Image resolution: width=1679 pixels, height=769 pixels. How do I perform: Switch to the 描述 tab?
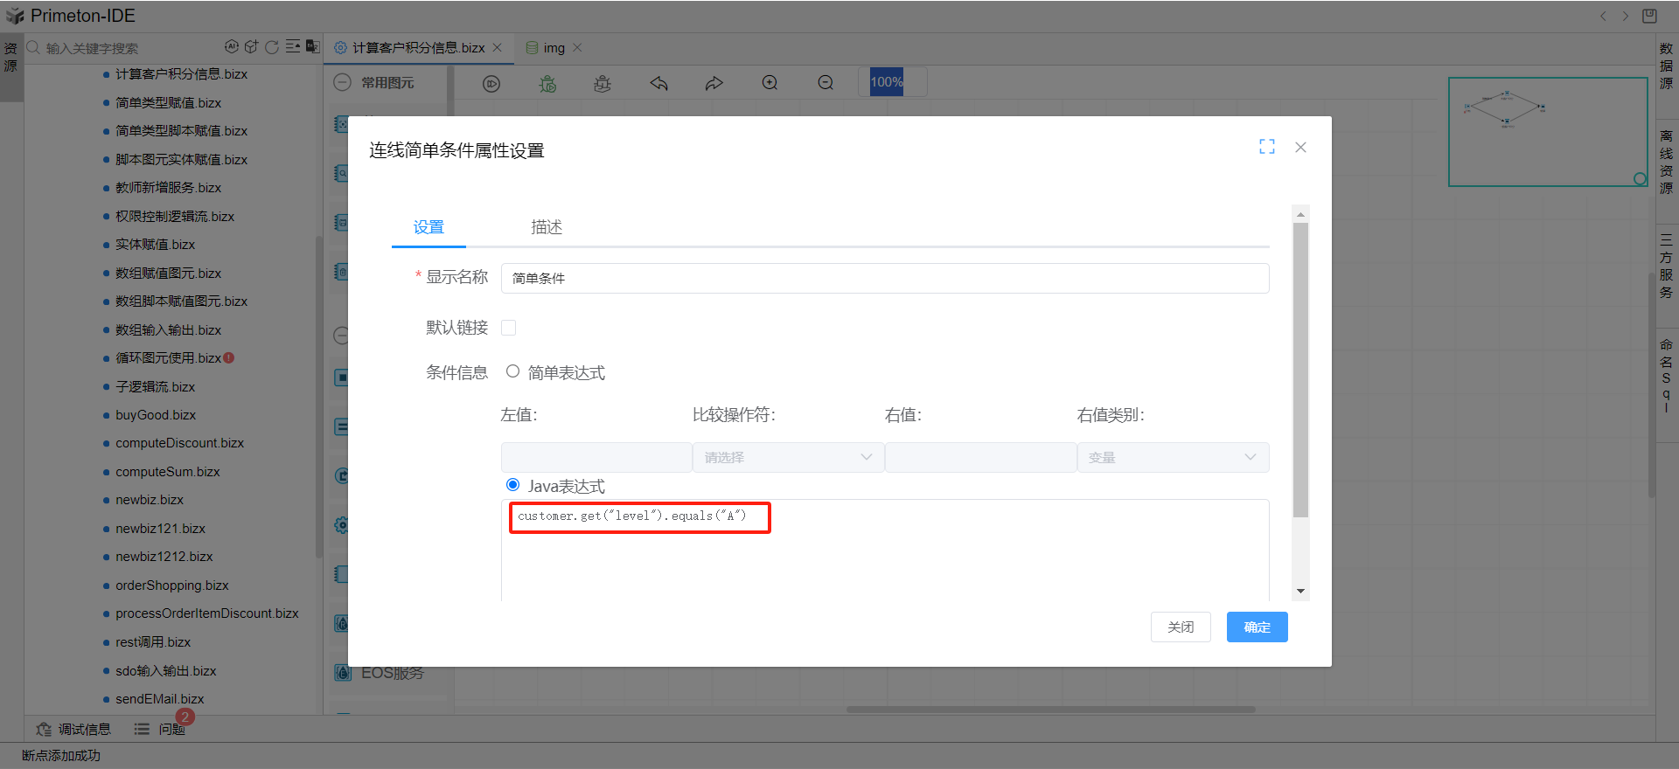[547, 227]
